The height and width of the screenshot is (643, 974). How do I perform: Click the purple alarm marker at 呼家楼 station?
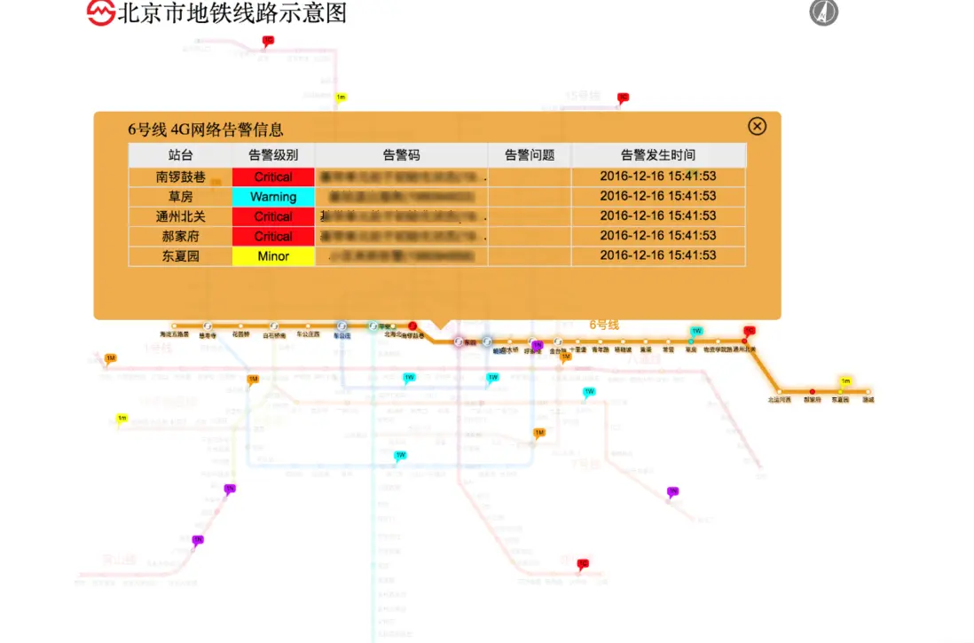tap(538, 345)
